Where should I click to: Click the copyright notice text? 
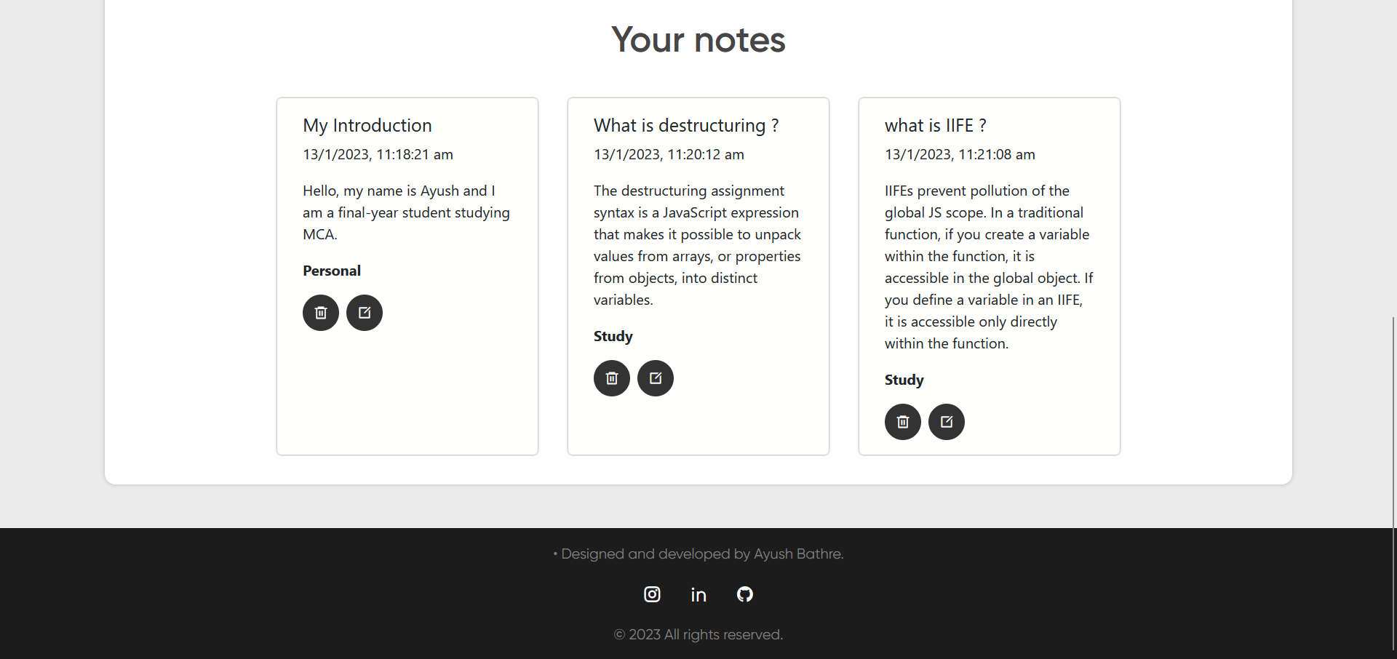point(698,634)
